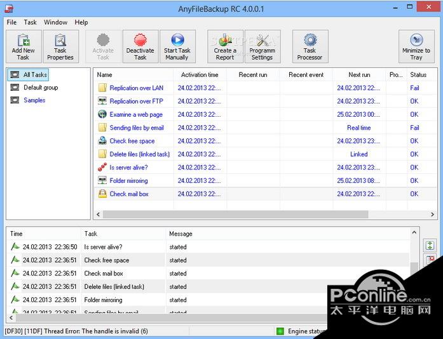
Task: Click the drive icon of Check free space
Action: [x=102, y=141]
